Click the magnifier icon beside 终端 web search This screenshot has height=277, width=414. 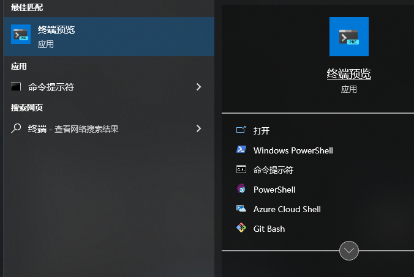pos(16,128)
